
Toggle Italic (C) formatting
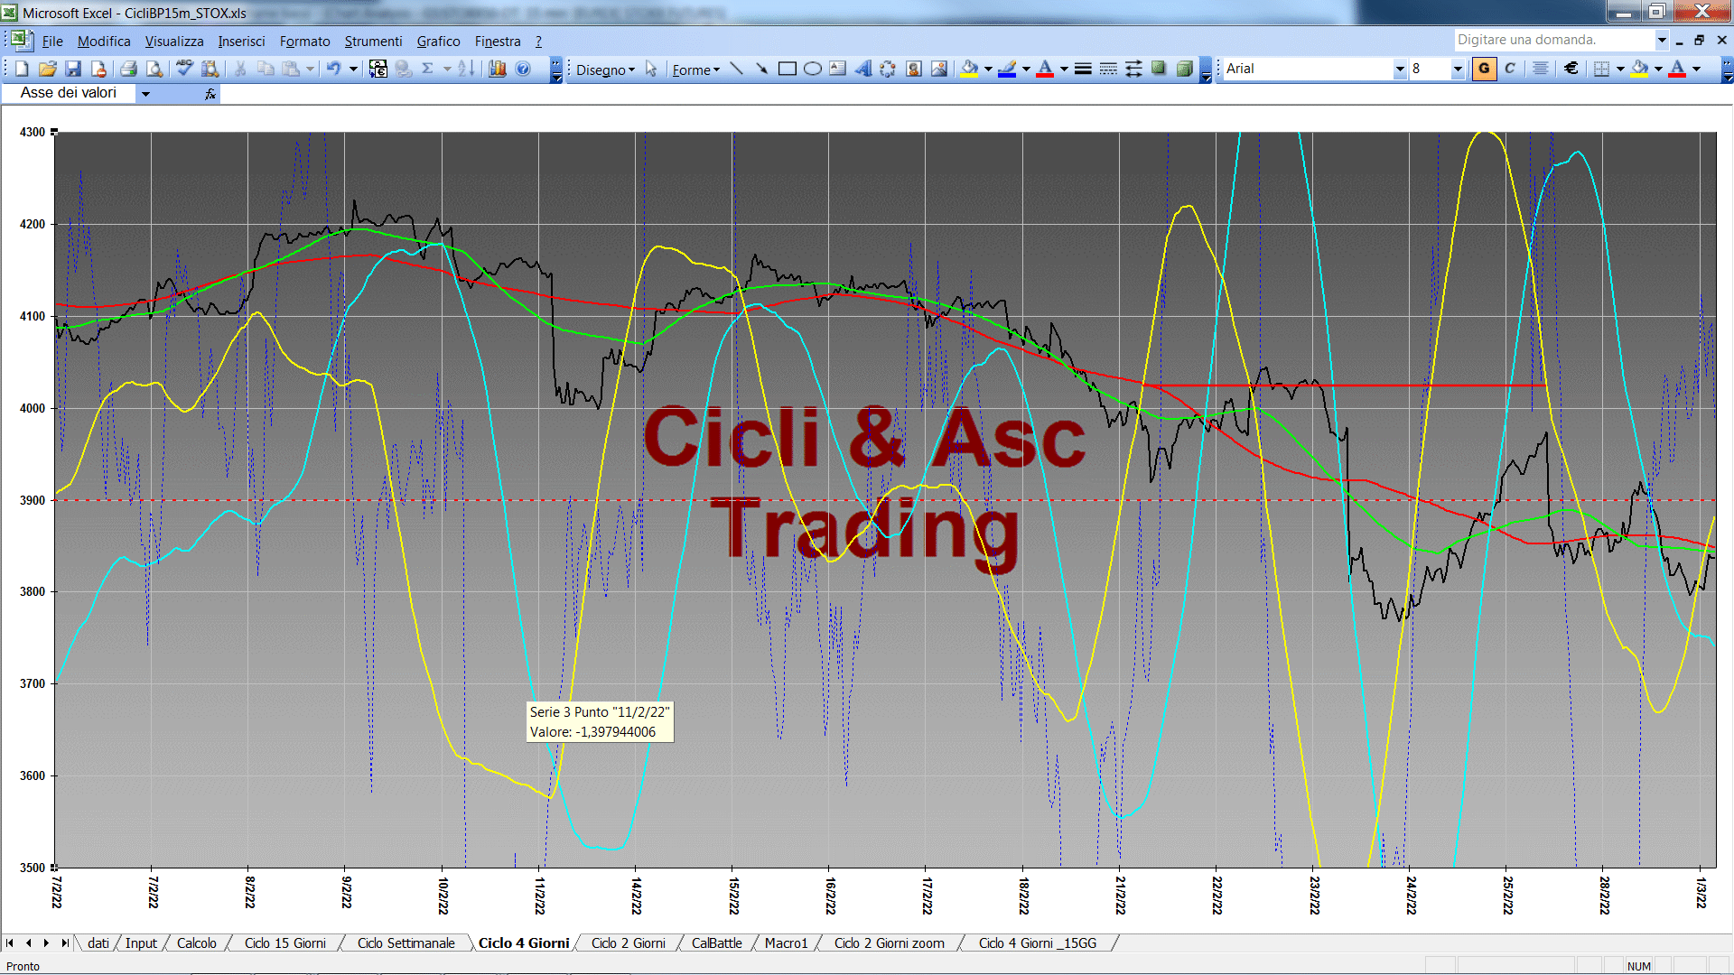[x=1510, y=69]
